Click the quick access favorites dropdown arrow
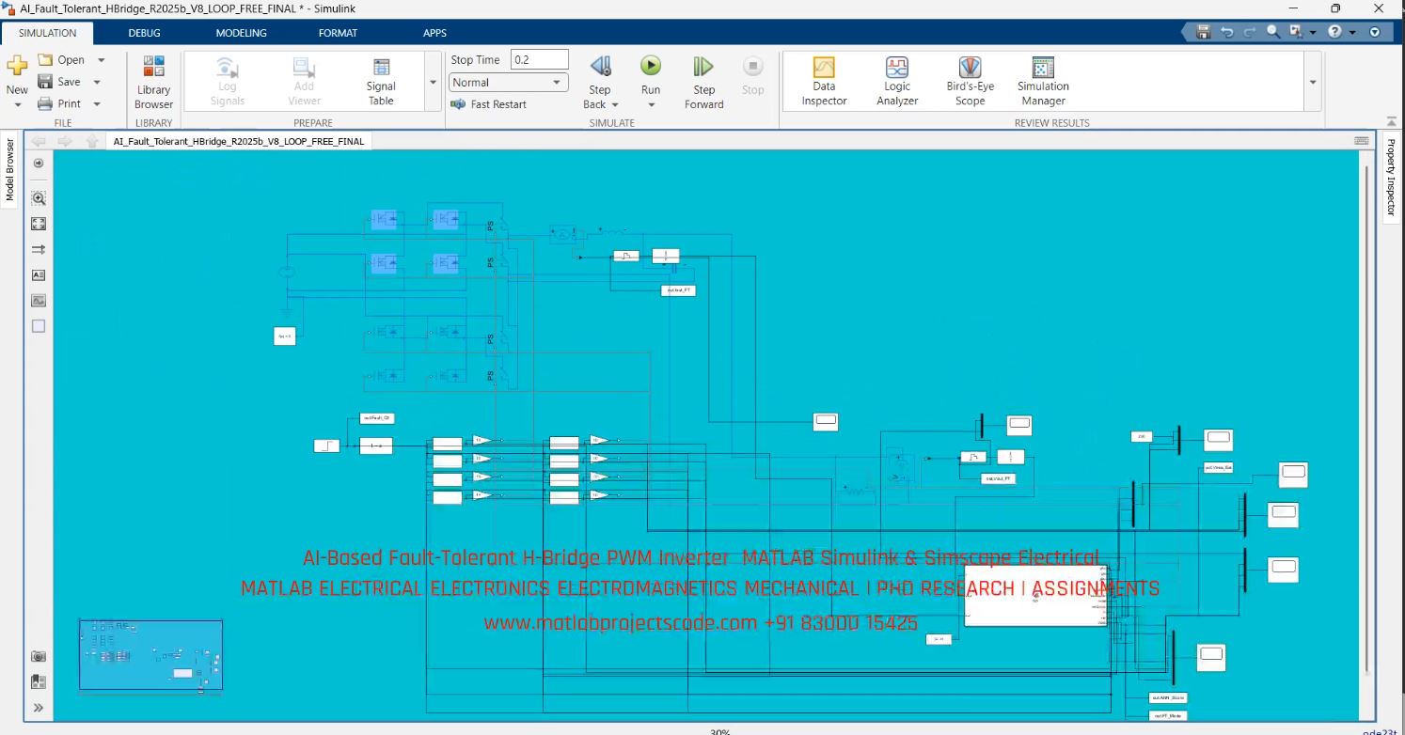 tap(1313, 32)
